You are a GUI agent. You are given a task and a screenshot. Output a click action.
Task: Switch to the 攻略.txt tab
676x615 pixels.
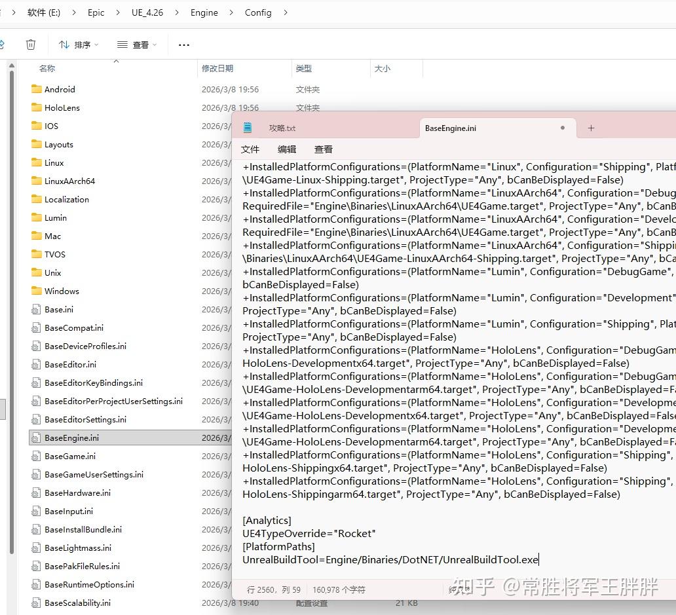[282, 128]
